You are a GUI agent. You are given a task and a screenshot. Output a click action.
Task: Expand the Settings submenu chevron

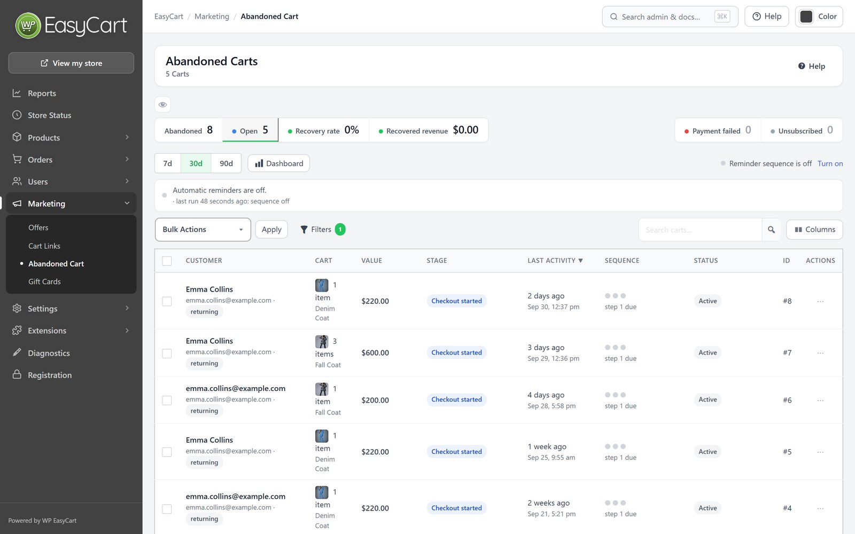(x=127, y=308)
